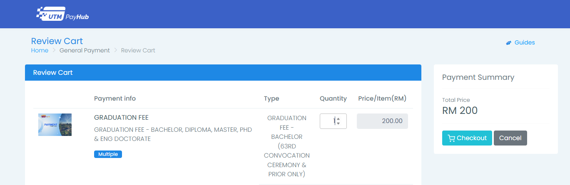Select the GRADUATION FEE item title
Image resolution: width=570 pixels, height=185 pixels.
121,118
